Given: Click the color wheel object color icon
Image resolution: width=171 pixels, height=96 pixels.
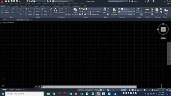Looking at the screenshot, I should 119,9.
